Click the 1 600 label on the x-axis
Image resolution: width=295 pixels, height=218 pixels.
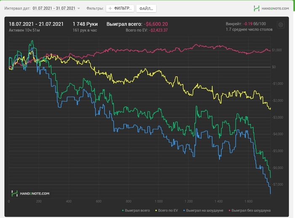click(x=249, y=202)
